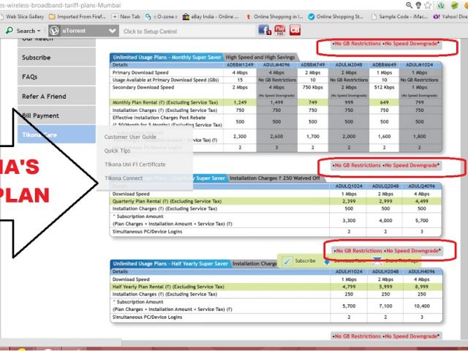Click the magnifier icon beside Search

[10, 31]
